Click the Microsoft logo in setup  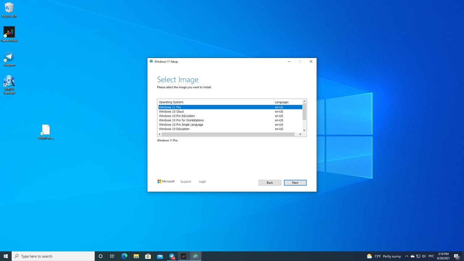[x=166, y=181]
